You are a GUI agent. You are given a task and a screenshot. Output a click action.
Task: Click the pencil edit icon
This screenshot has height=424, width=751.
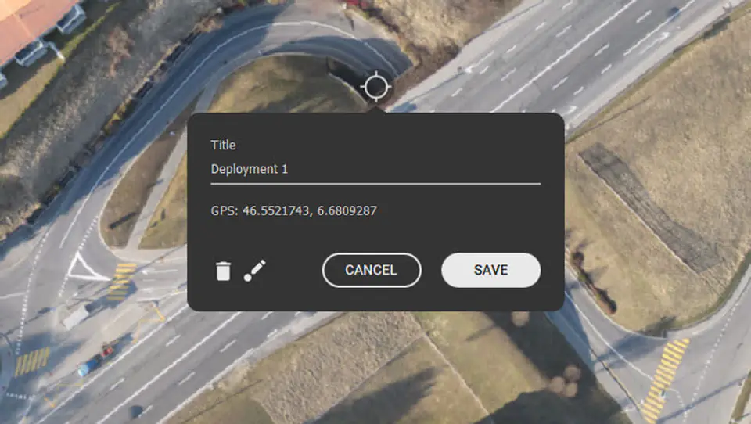point(255,271)
